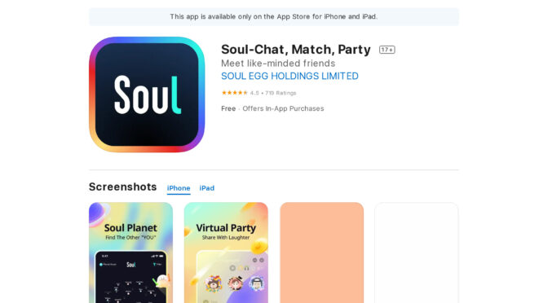Open SOUL EGG HOLDINGS LIMITED developer link
The width and height of the screenshot is (548, 303).
coord(289,76)
